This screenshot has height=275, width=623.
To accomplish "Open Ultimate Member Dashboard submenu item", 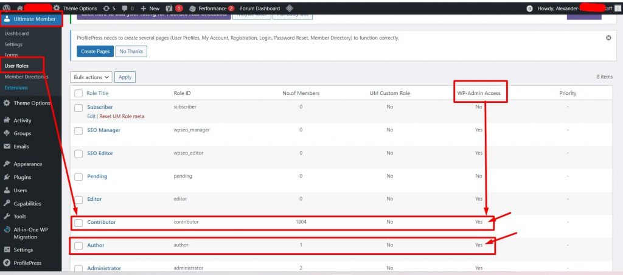I will click(x=16, y=34).
